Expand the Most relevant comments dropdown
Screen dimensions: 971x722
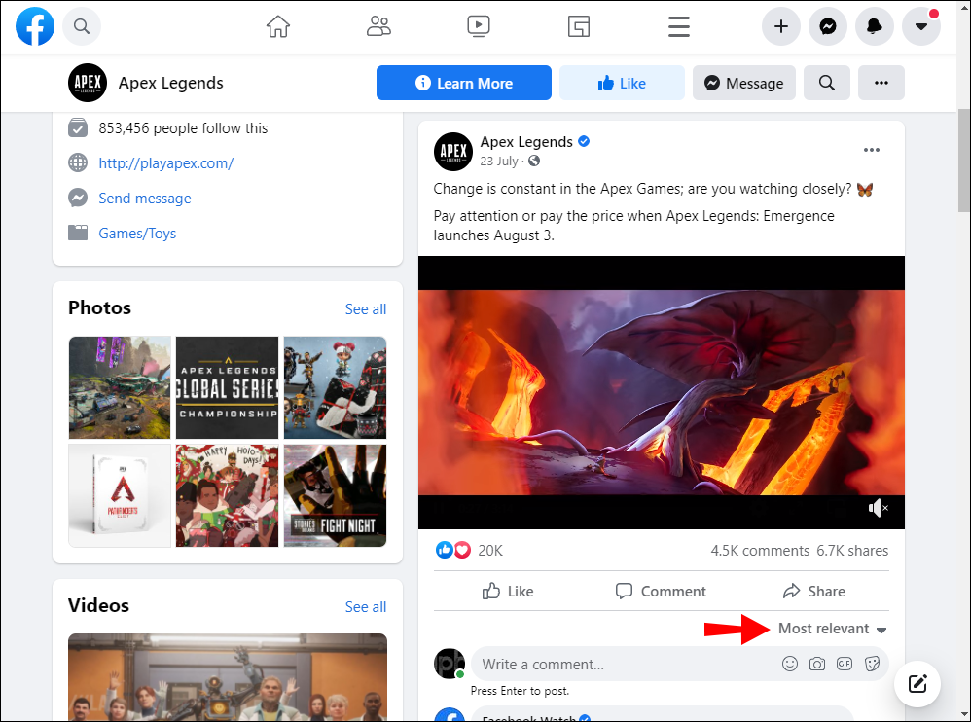click(832, 629)
